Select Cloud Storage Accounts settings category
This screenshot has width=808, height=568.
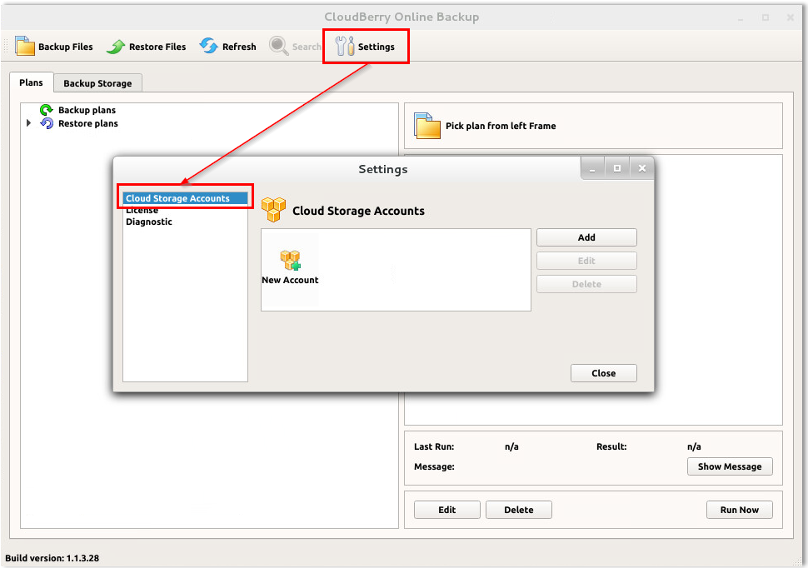pyautogui.click(x=177, y=198)
